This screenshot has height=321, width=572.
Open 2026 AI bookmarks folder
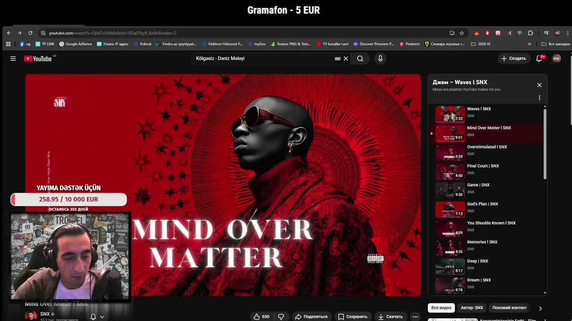click(x=481, y=44)
